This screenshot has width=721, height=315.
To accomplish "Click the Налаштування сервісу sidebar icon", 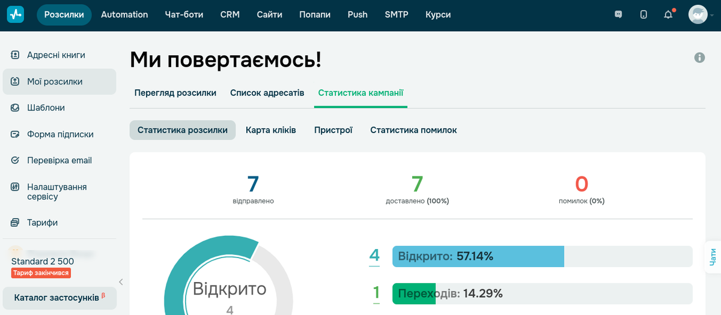I will pos(16,187).
